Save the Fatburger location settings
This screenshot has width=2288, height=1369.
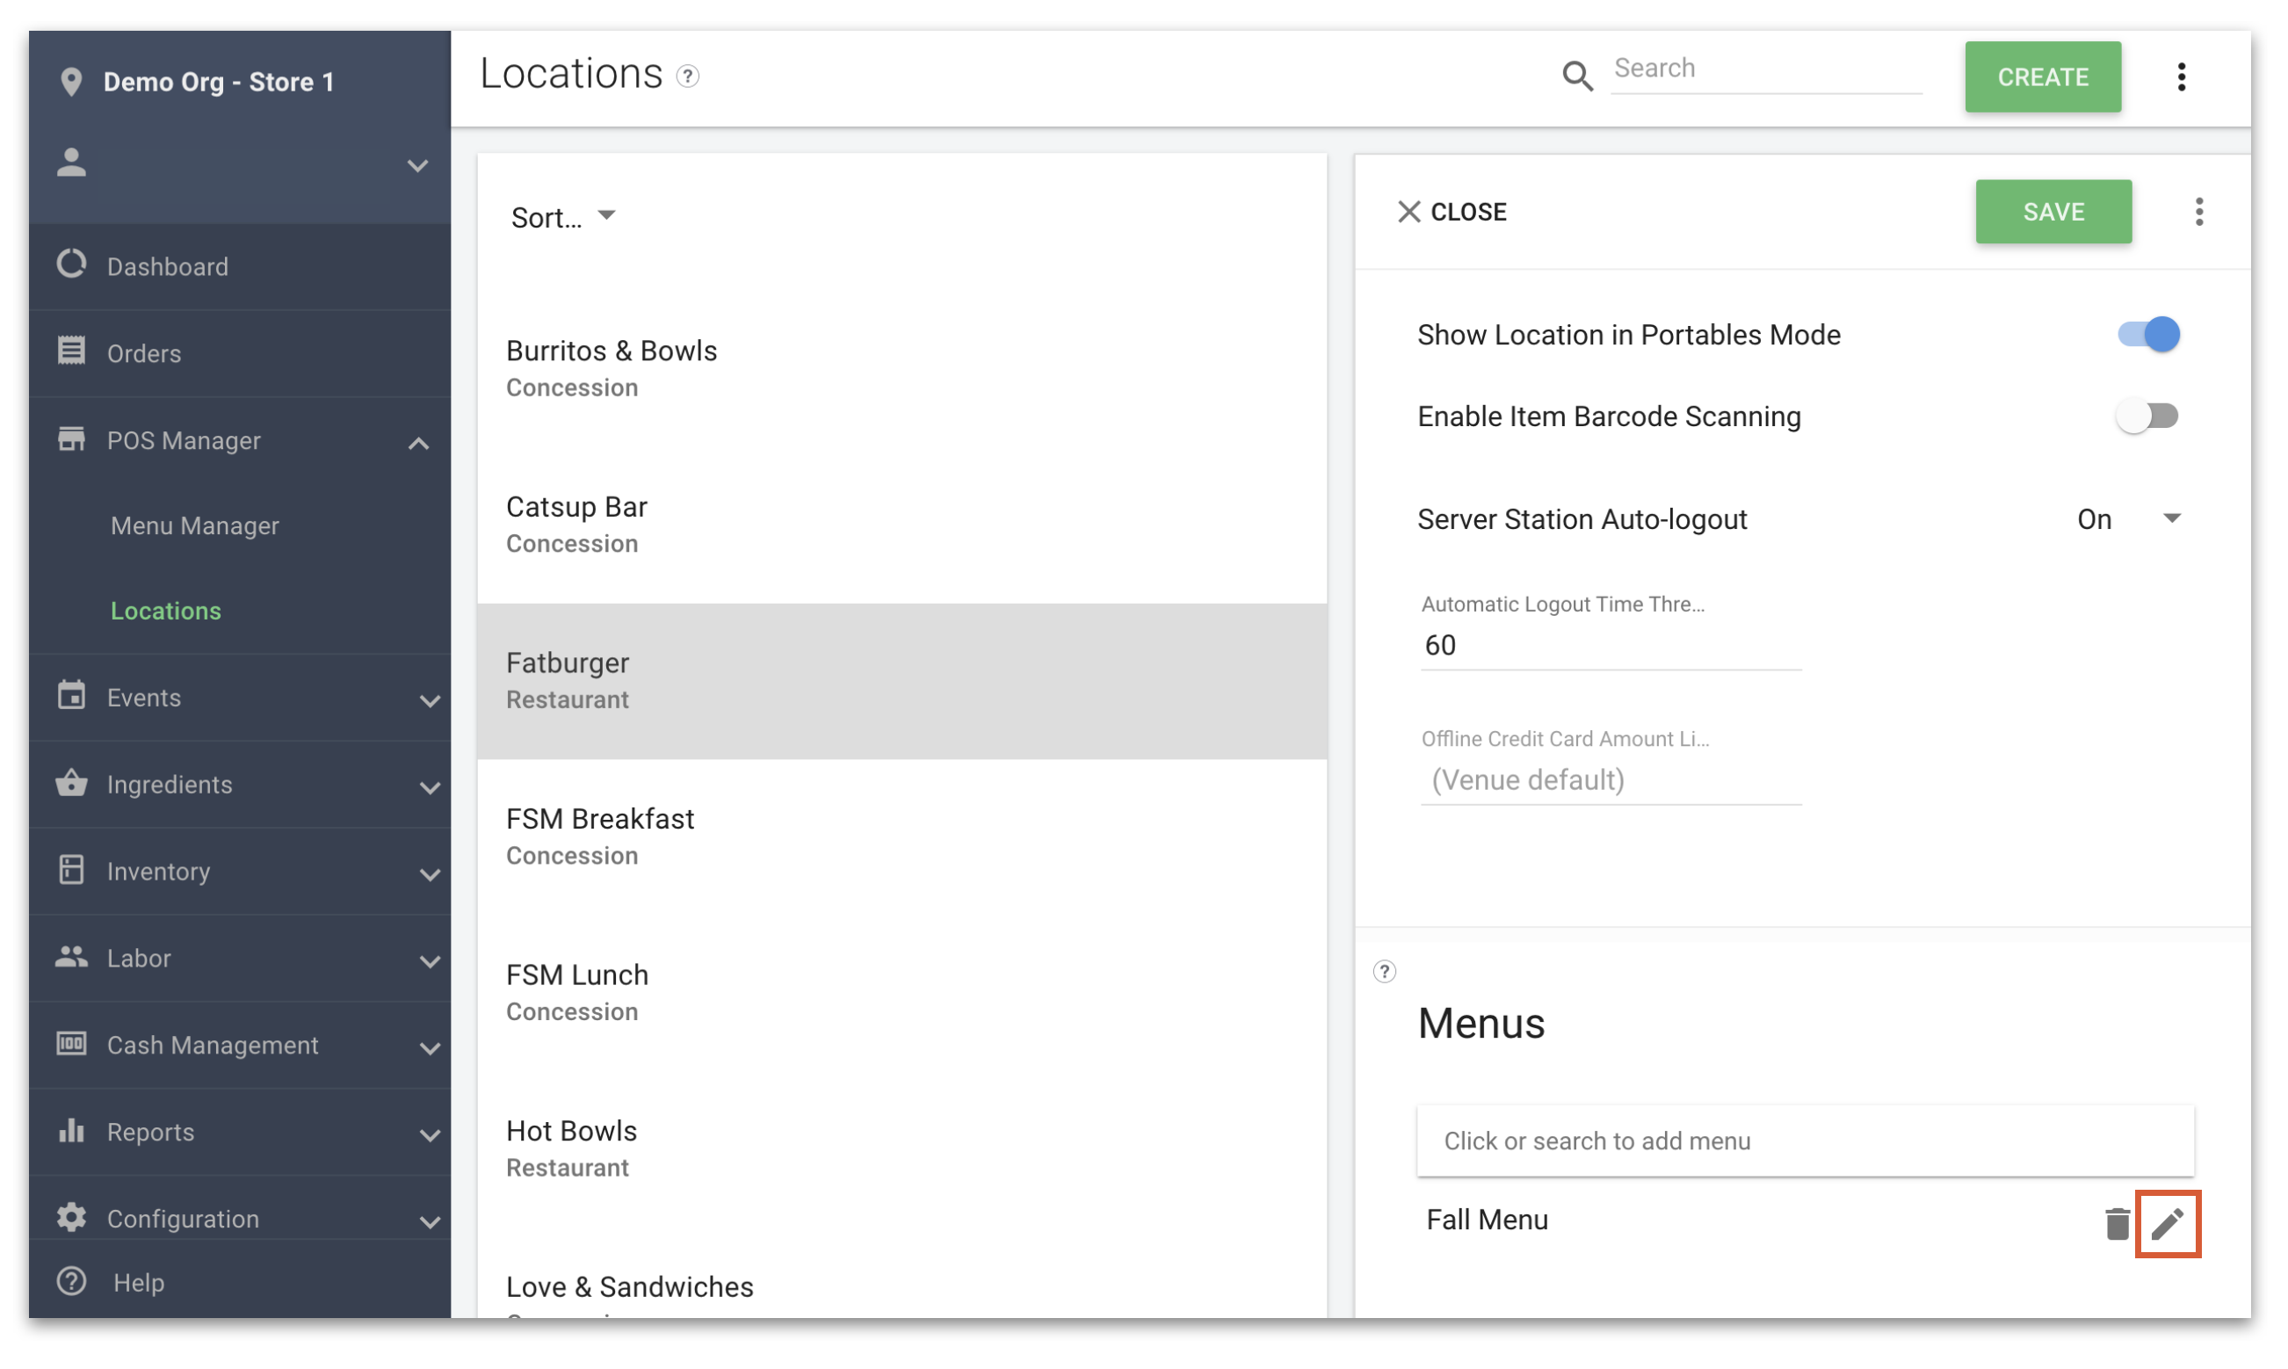tap(2053, 212)
